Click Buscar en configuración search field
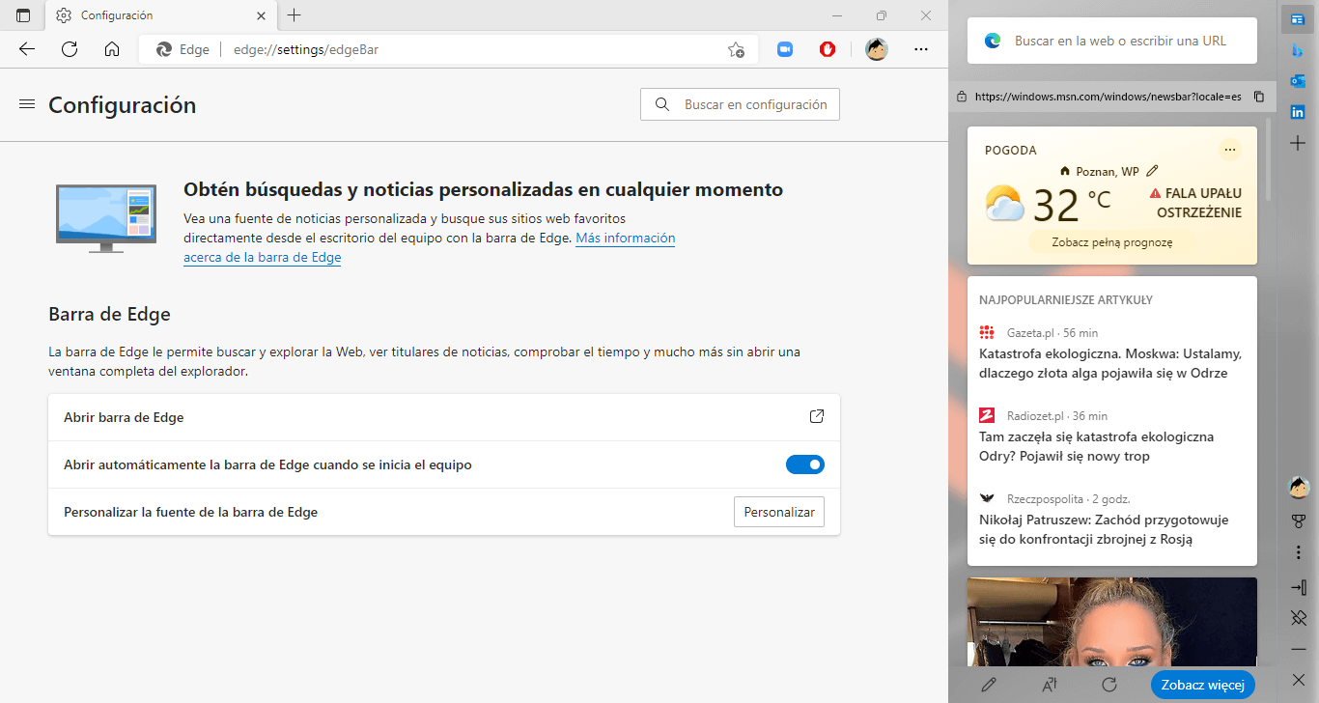The height and width of the screenshot is (703, 1319). click(x=740, y=104)
